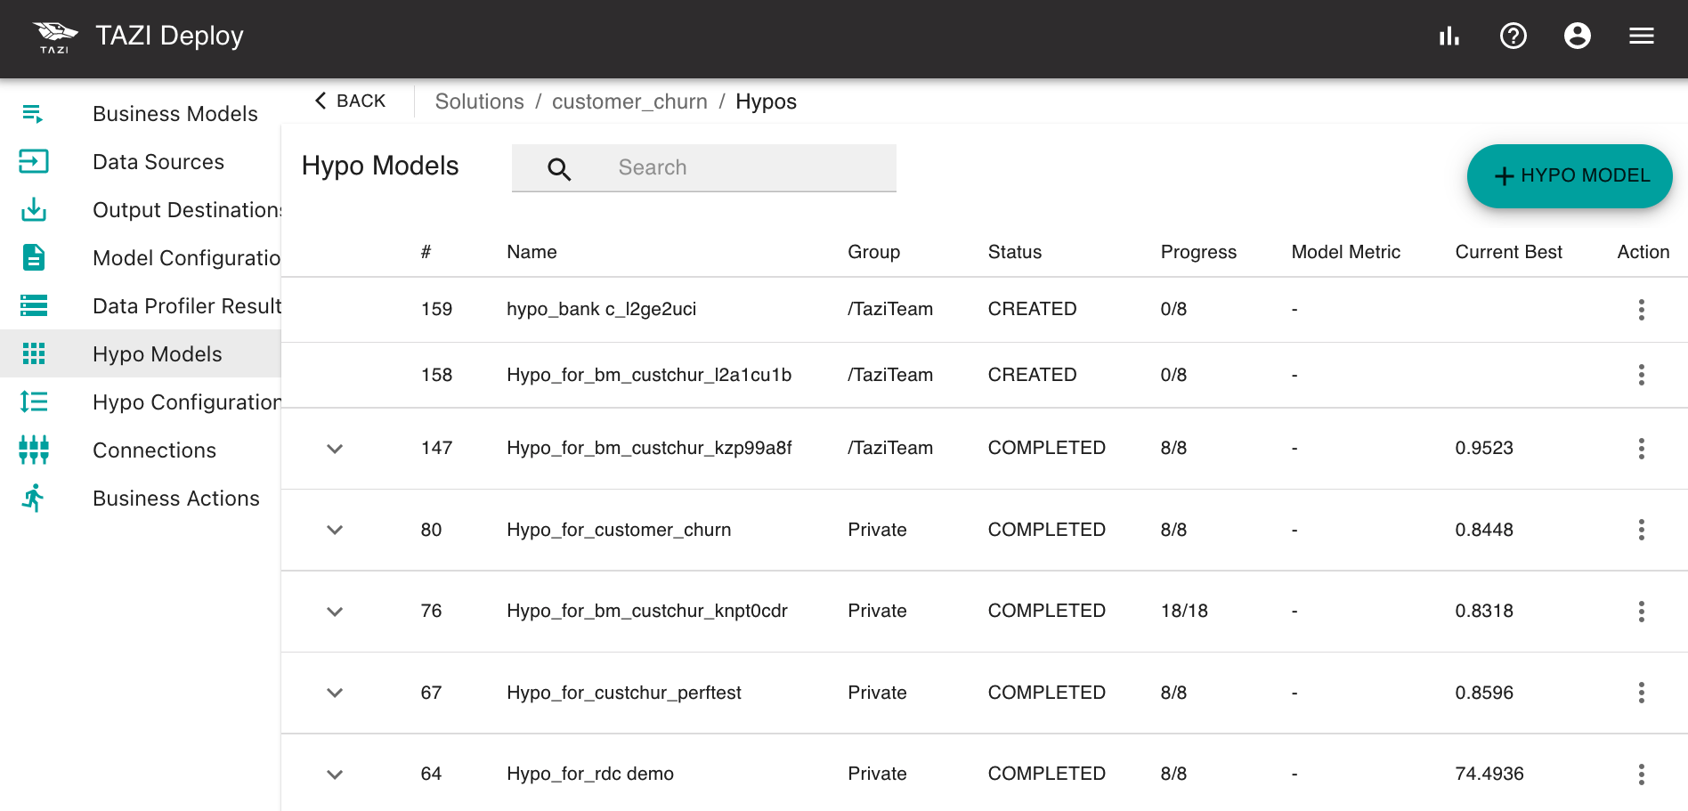
Task: Click the Hypo Configuration list icon
Action: 33,401
